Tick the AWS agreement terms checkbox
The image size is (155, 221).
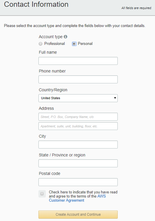tap(42, 194)
